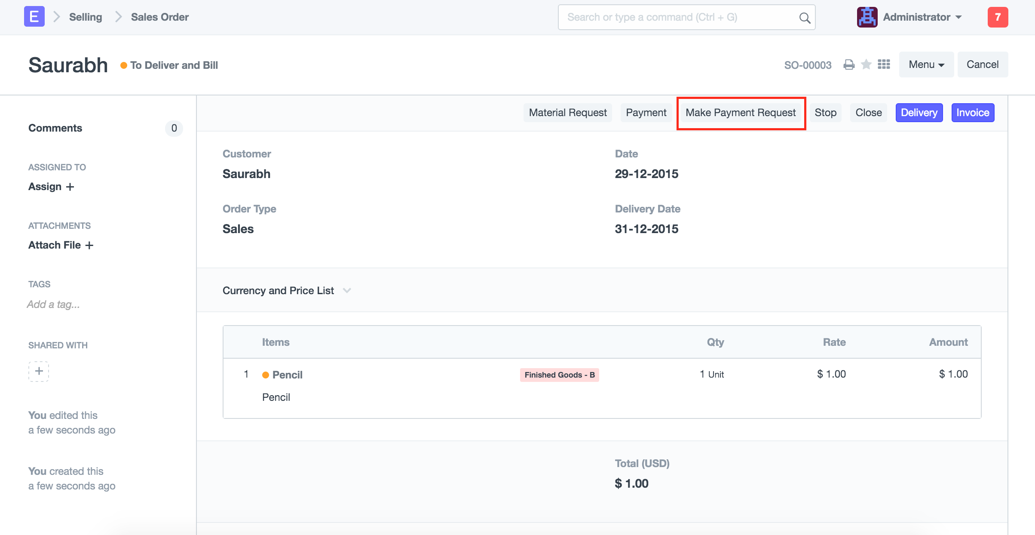Go to Selling breadcrumb
Image resolution: width=1035 pixels, height=535 pixels.
coord(86,17)
